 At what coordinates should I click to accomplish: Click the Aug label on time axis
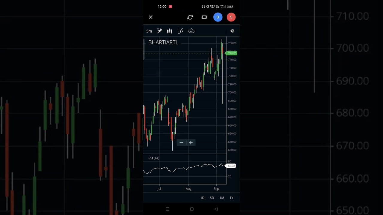click(189, 189)
